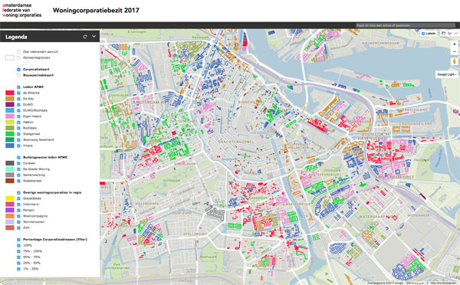Select the Street View pegman icon

tap(455, 62)
